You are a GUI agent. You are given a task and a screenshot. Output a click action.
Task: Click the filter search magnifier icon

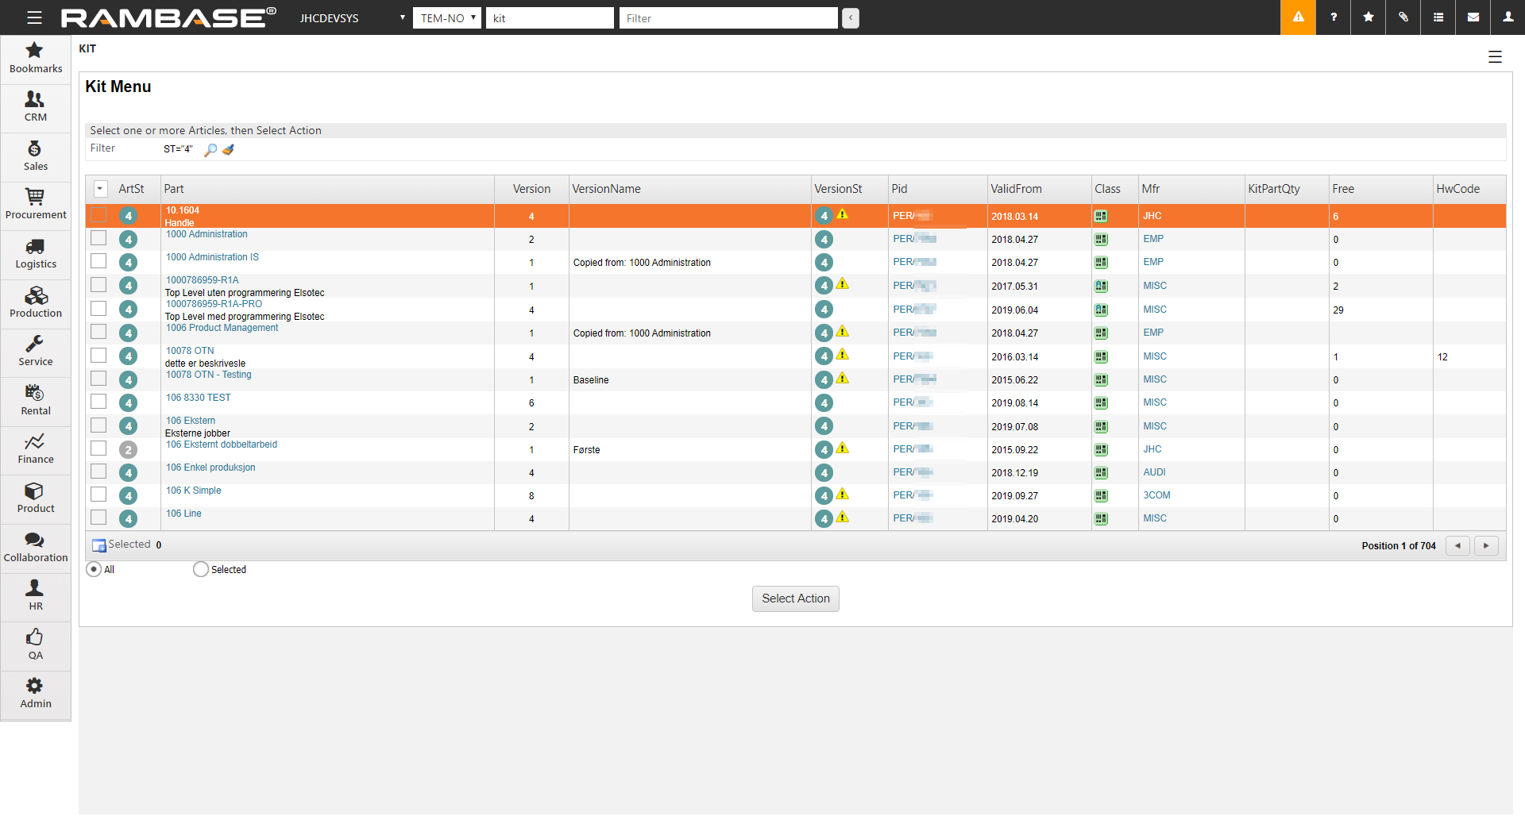tap(210, 149)
